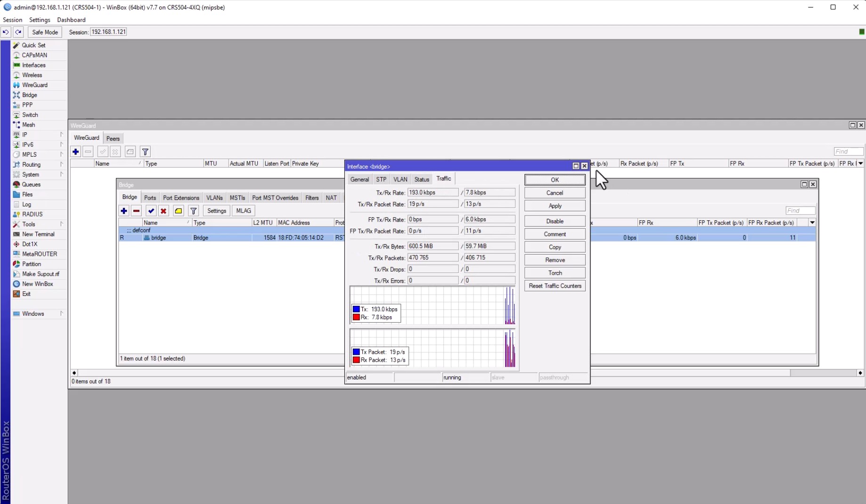Click the Undo arrow in the top toolbar
The height and width of the screenshot is (504, 866).
click(6, 32)
